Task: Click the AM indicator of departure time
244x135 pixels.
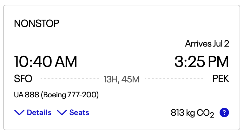Action: coord(66,62)
